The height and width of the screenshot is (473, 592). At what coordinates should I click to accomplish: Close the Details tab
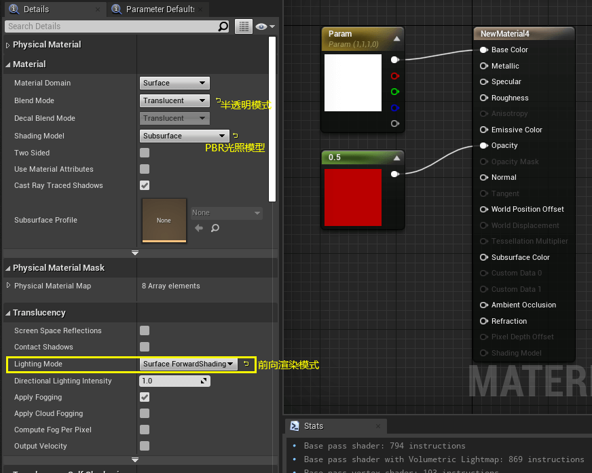click(x=98, y=10)
